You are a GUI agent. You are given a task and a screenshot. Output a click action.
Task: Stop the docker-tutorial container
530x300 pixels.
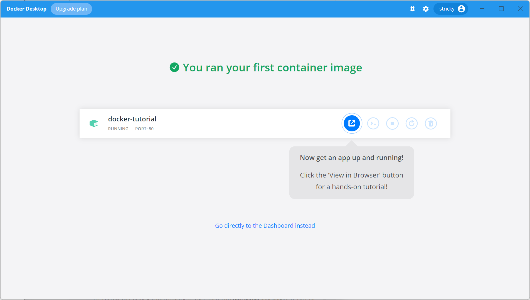pyautogui.click(x=392, y=123)
